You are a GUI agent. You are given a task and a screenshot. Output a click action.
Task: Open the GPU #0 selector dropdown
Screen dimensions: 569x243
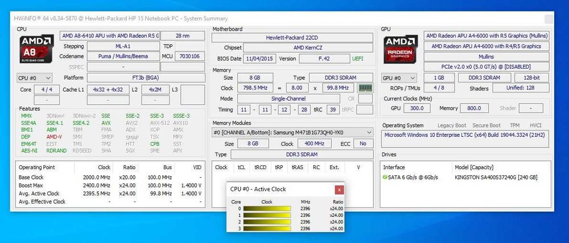399,78
